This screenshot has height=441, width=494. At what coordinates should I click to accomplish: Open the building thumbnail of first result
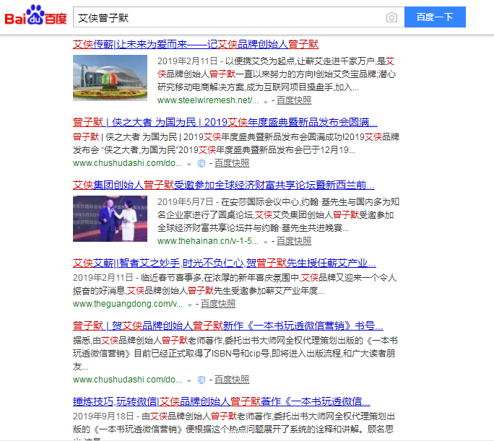[x=110, y=78]
